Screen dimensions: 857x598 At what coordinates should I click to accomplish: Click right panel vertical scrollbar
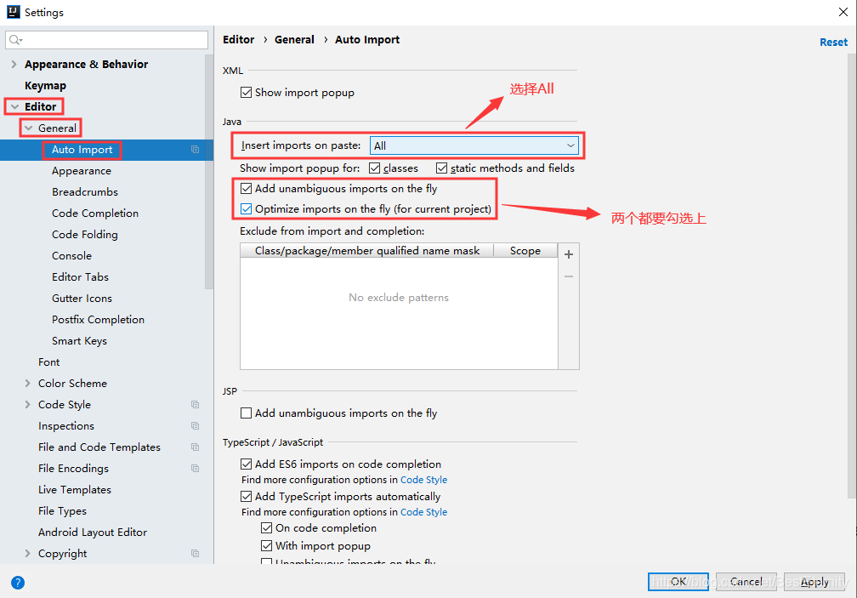(852, 276)
